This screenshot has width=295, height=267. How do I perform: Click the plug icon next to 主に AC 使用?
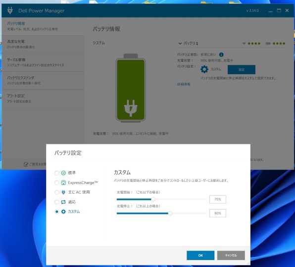tap(63, 192)
